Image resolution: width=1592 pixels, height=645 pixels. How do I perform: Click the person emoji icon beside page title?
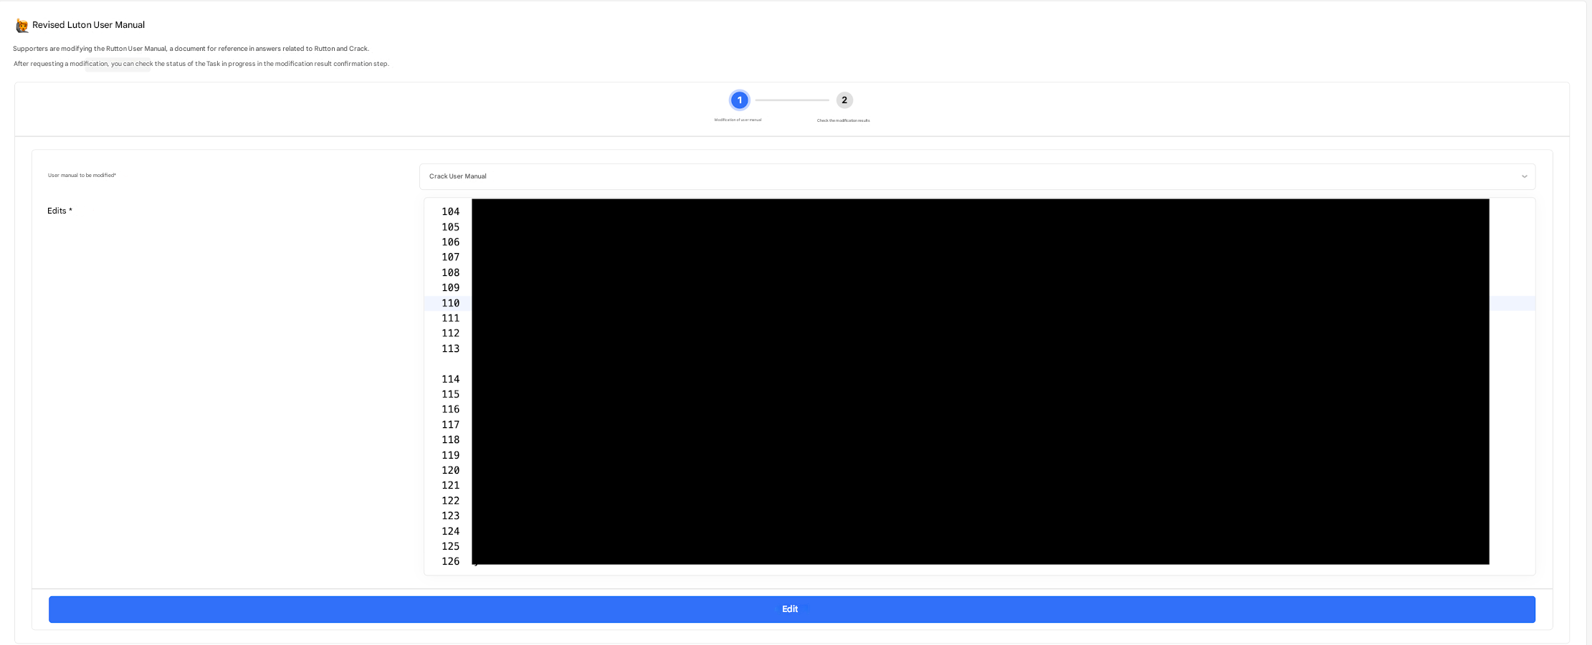pyautogui.click(x=22, y=25)
